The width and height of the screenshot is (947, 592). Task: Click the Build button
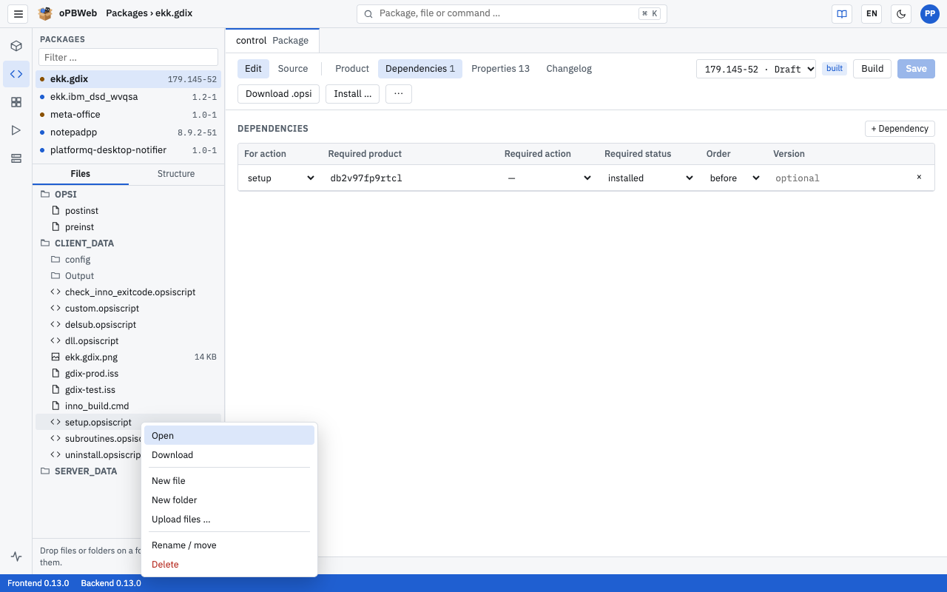872,69
